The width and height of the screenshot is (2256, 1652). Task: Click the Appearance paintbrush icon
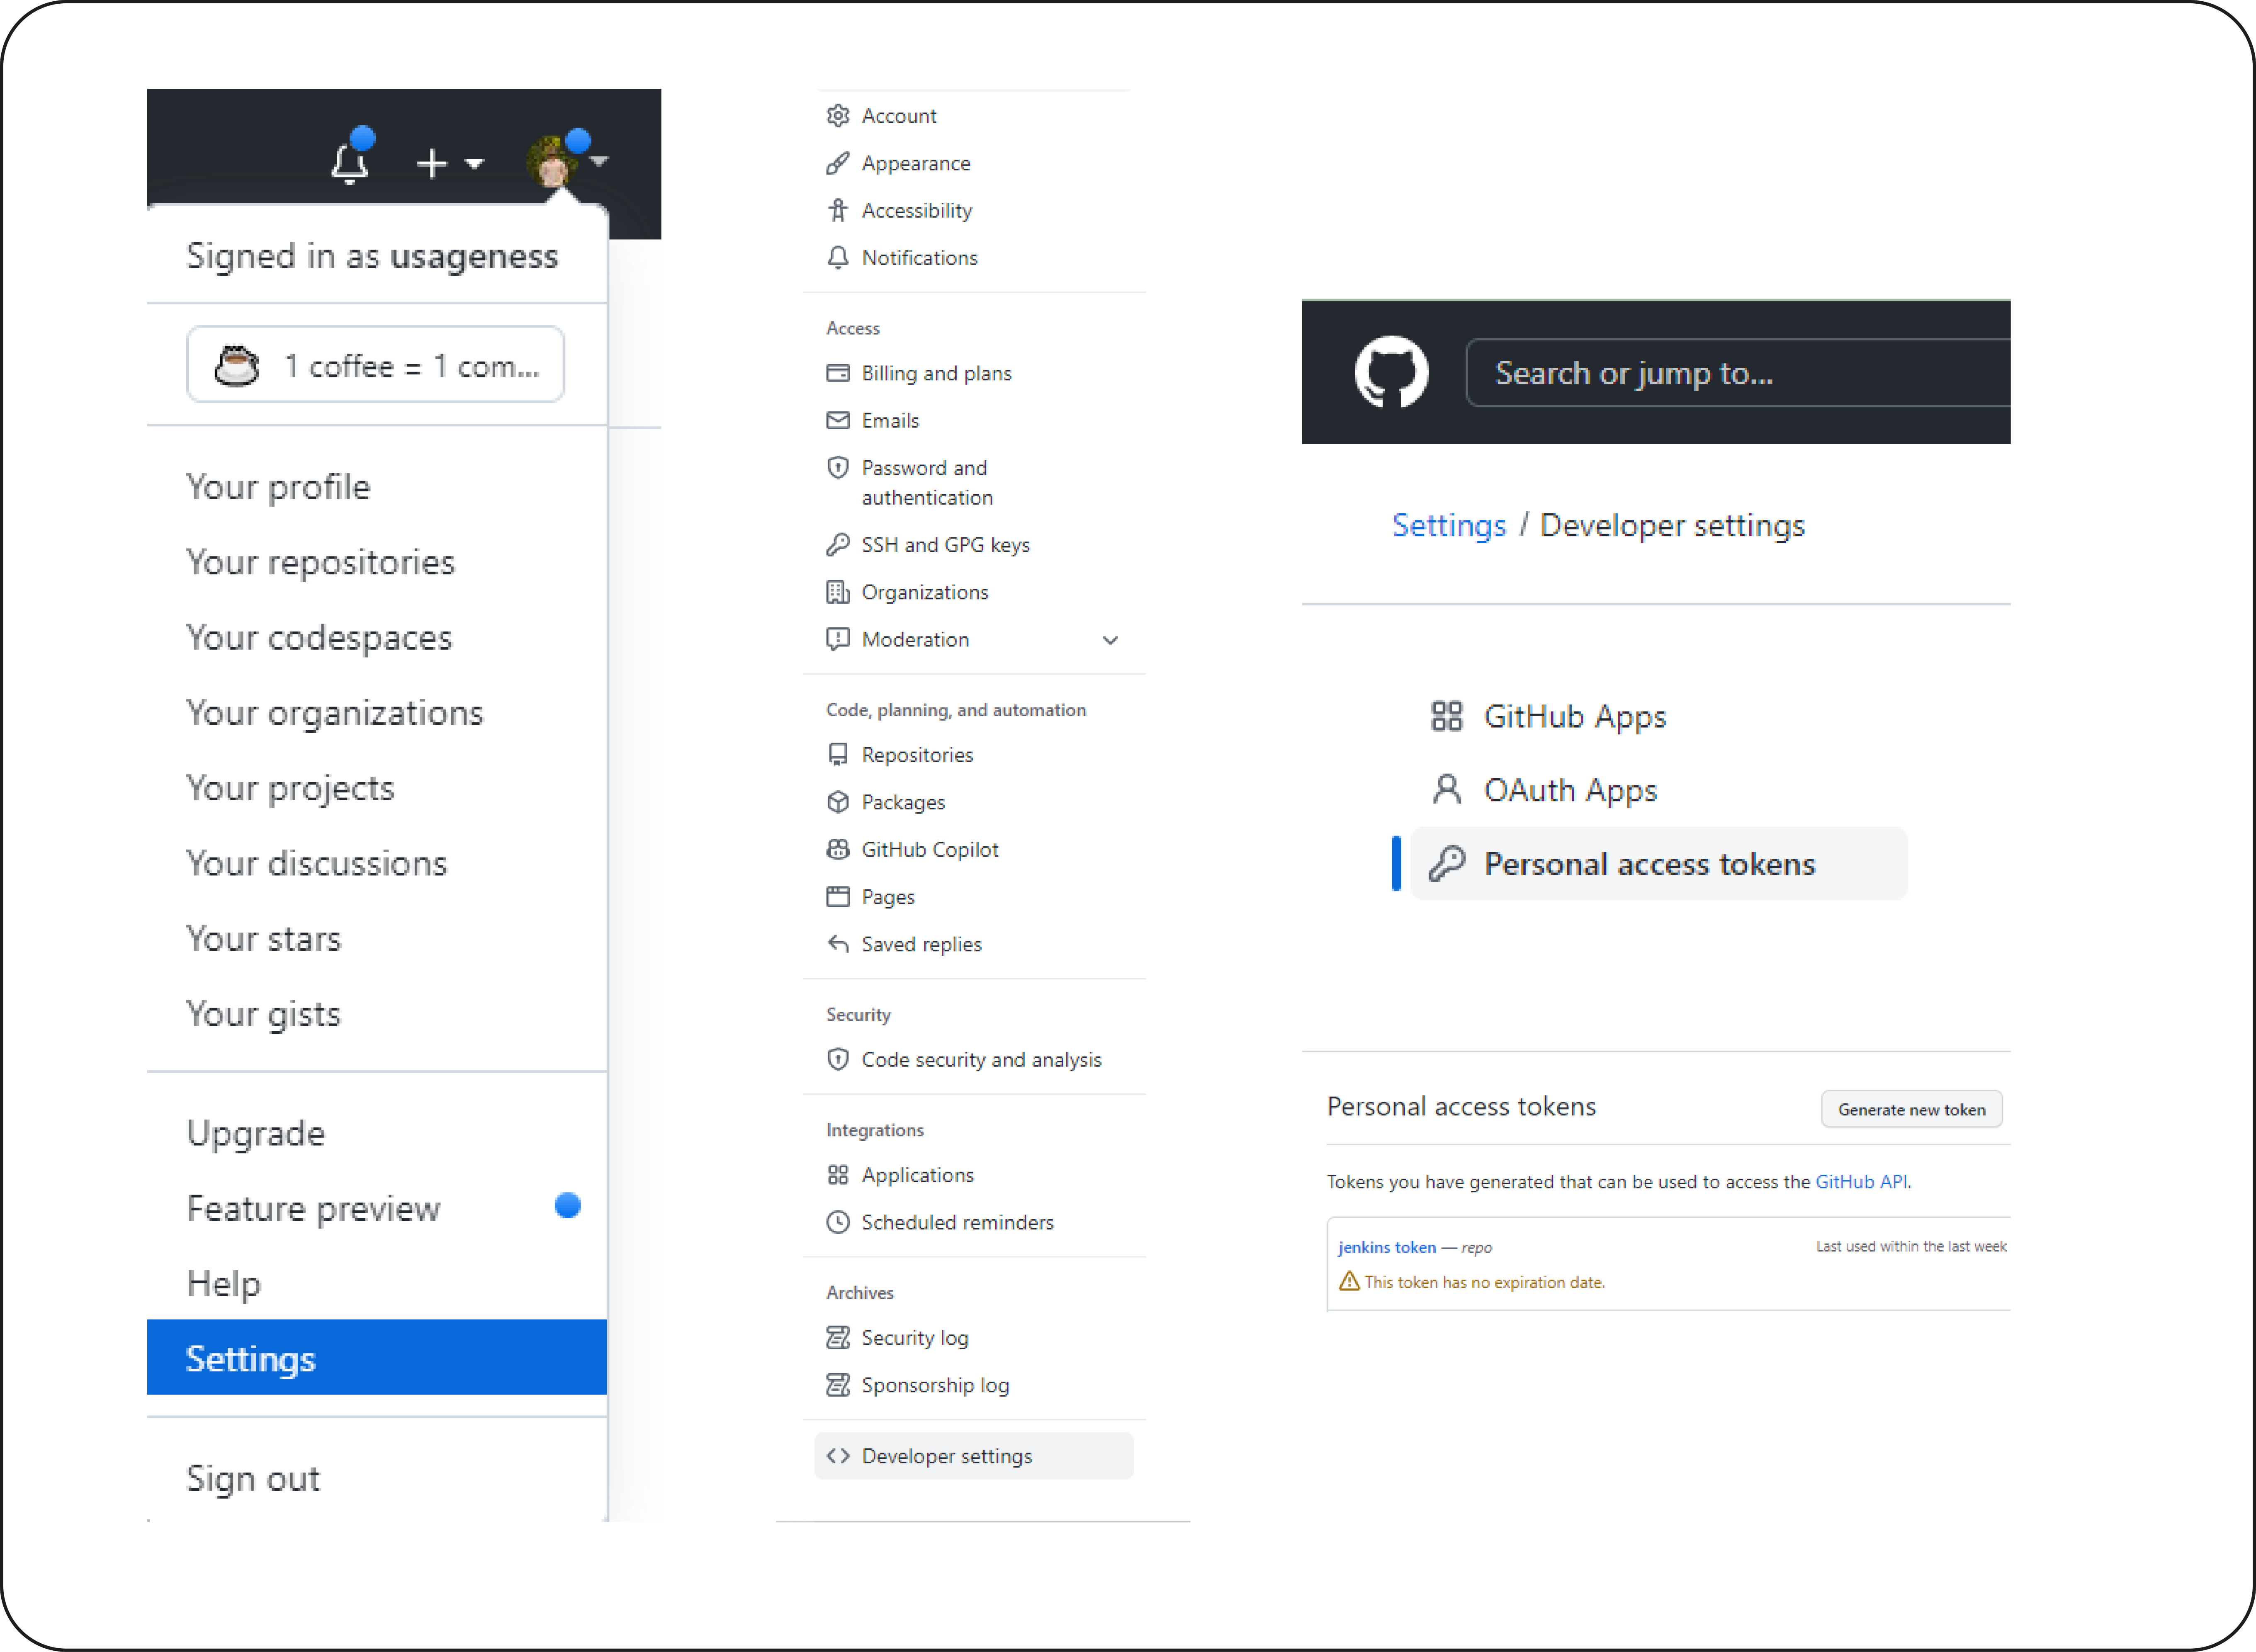click(838, 163)
